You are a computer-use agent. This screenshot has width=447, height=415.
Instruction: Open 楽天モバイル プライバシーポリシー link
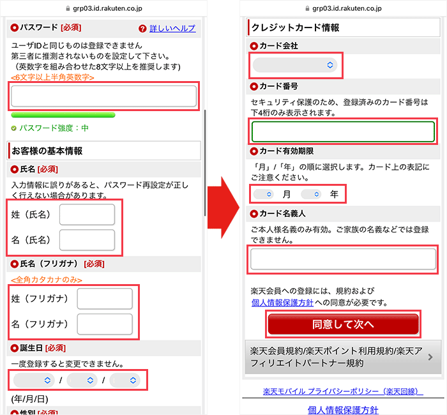click(343, 391)
